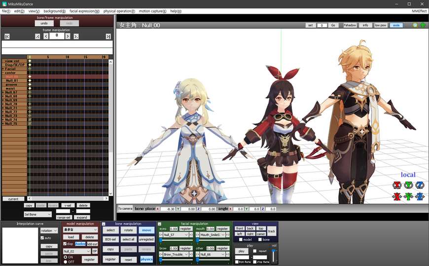Collapse the center track group
Screen dimensions: 429x266
pos(3,73)
